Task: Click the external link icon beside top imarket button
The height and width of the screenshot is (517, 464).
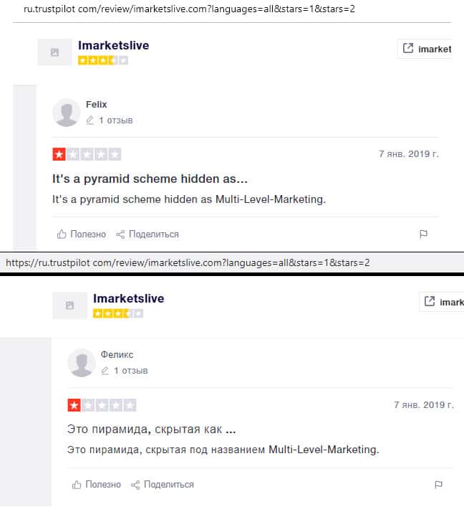Action: point(408,49)
